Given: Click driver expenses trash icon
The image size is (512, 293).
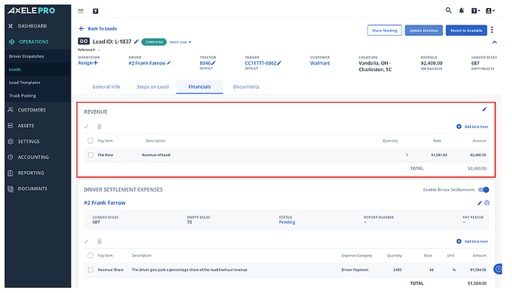Looking at the screenshot, I should (99, 241).
